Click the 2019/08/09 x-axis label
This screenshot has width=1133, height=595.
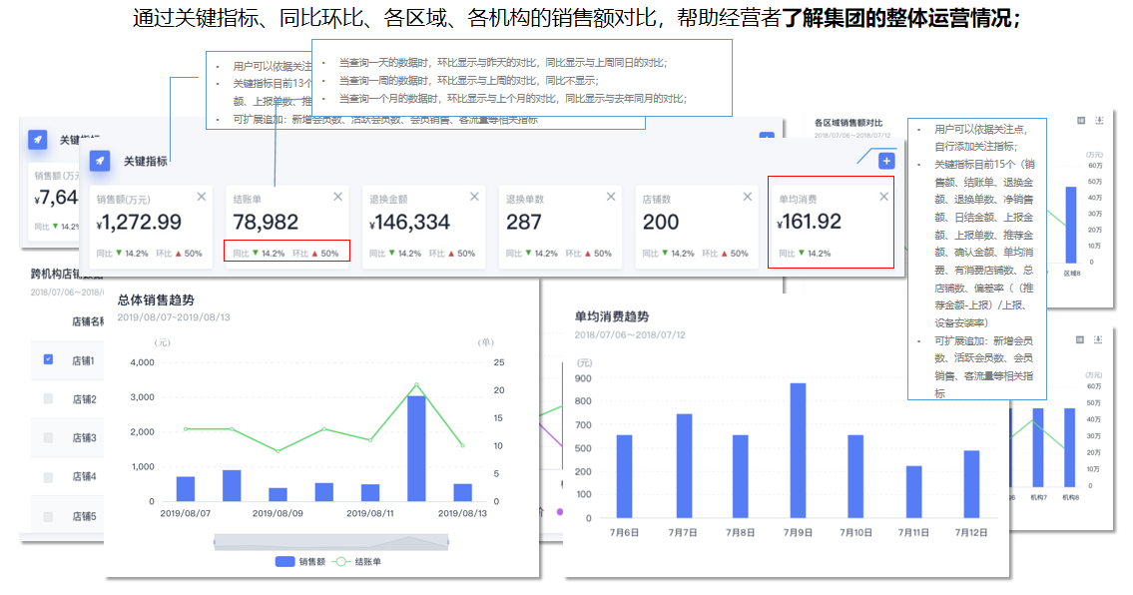(x=278, y=513)
